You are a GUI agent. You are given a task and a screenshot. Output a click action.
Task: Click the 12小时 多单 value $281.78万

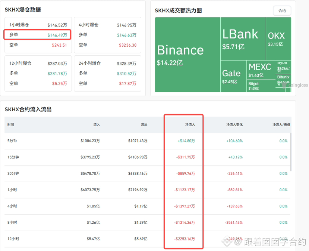(57, 74)
